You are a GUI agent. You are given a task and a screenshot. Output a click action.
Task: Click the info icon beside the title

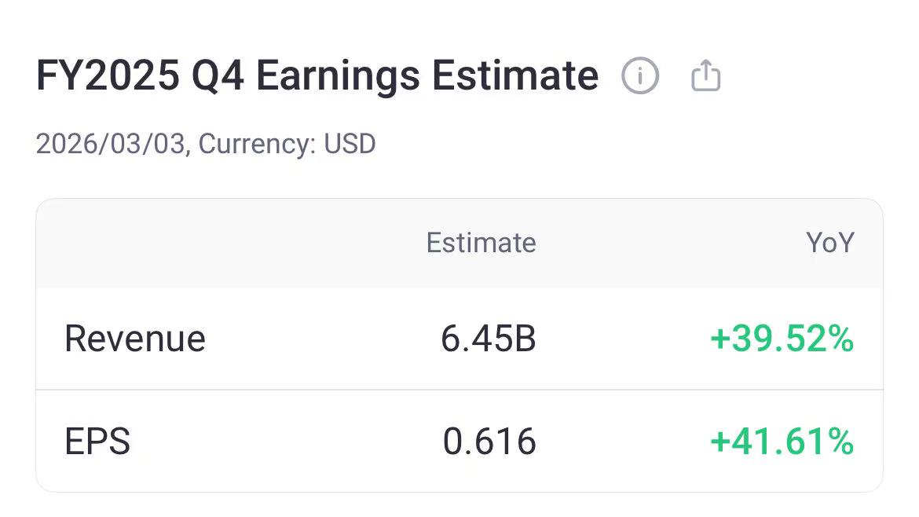click(x=640, y=76)
